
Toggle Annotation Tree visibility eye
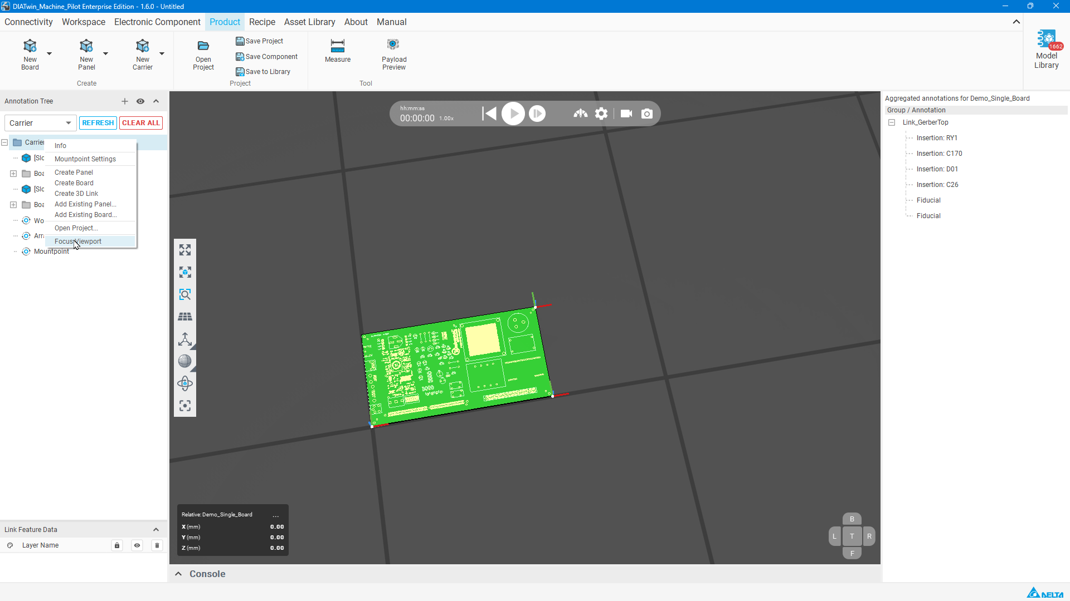(140, 101)
